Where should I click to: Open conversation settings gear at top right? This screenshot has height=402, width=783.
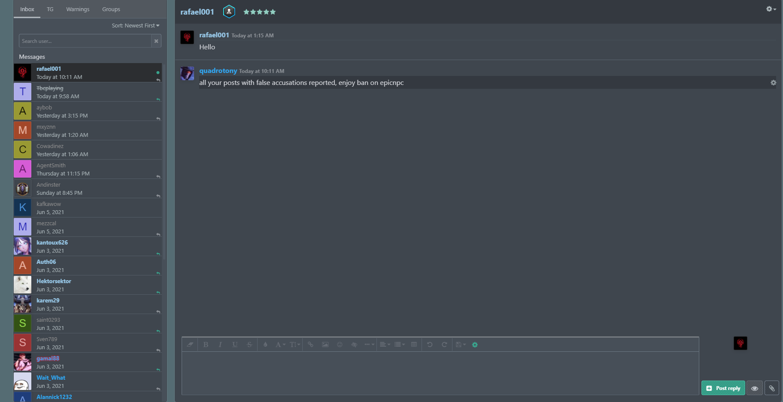coord(771,9)
